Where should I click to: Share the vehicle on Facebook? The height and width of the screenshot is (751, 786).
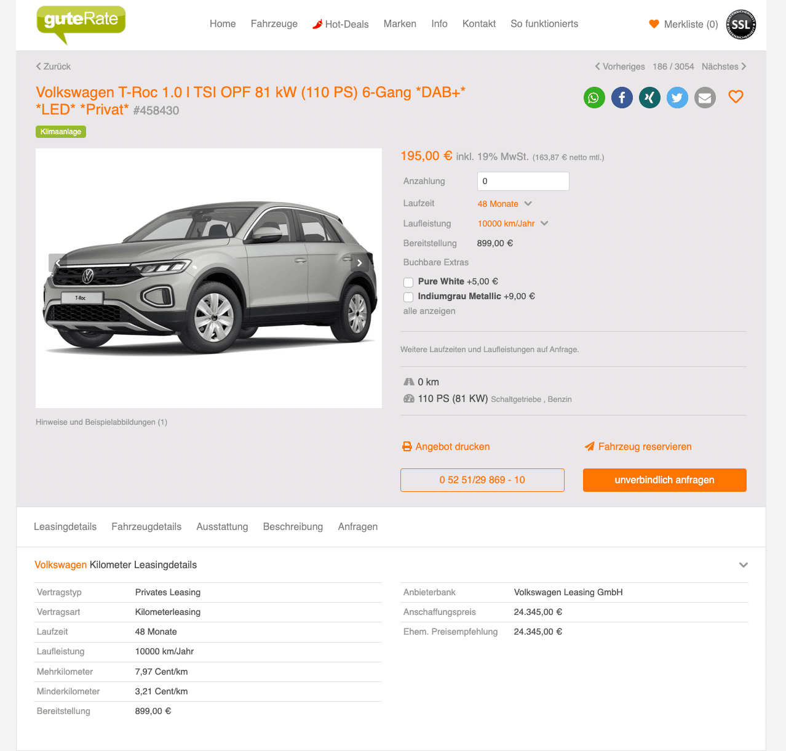pyautogui.click(x=622, y=97)
